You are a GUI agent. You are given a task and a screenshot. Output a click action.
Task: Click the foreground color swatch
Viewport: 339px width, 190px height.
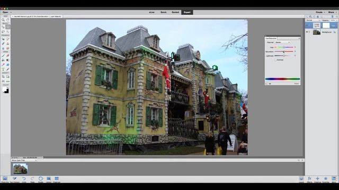5,89
